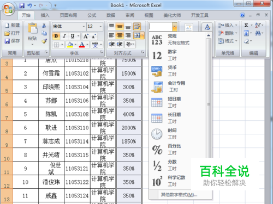Expand underline style dropdown arrow

(x=78, y=36)
